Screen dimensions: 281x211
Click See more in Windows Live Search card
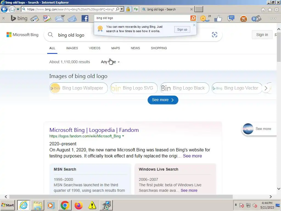189,190
